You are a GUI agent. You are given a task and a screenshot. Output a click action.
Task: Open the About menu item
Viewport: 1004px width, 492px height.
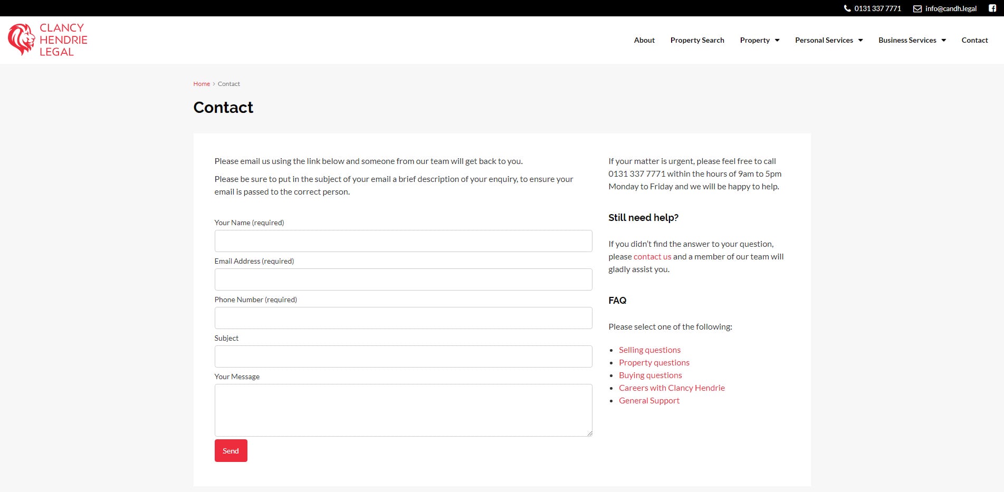(x=644, y=40)
